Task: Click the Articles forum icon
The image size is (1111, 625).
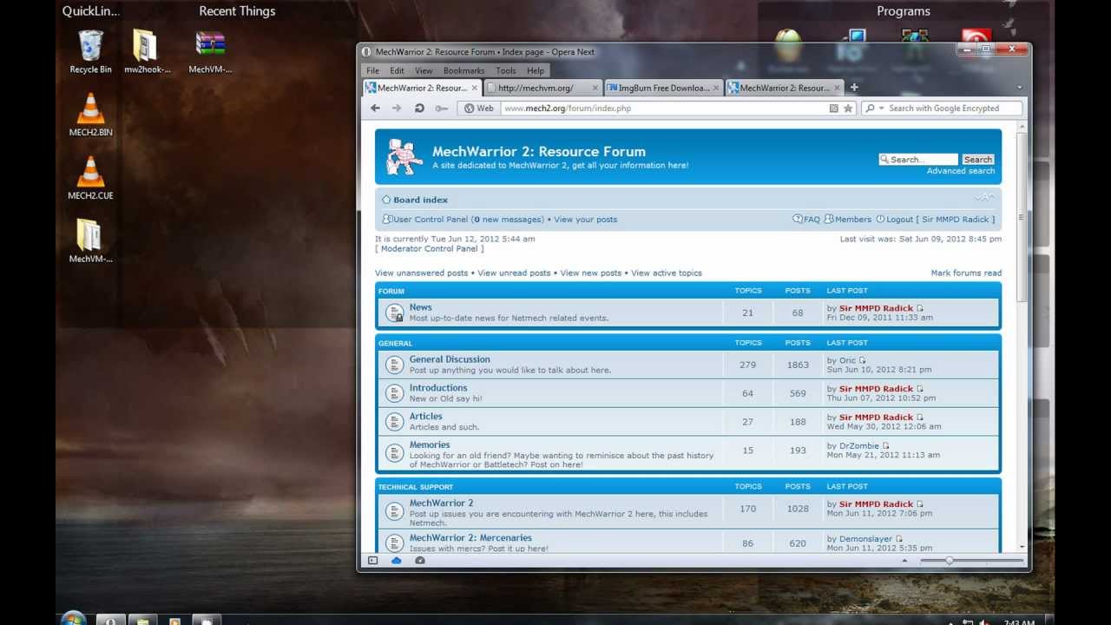Action: coord(395,422)
